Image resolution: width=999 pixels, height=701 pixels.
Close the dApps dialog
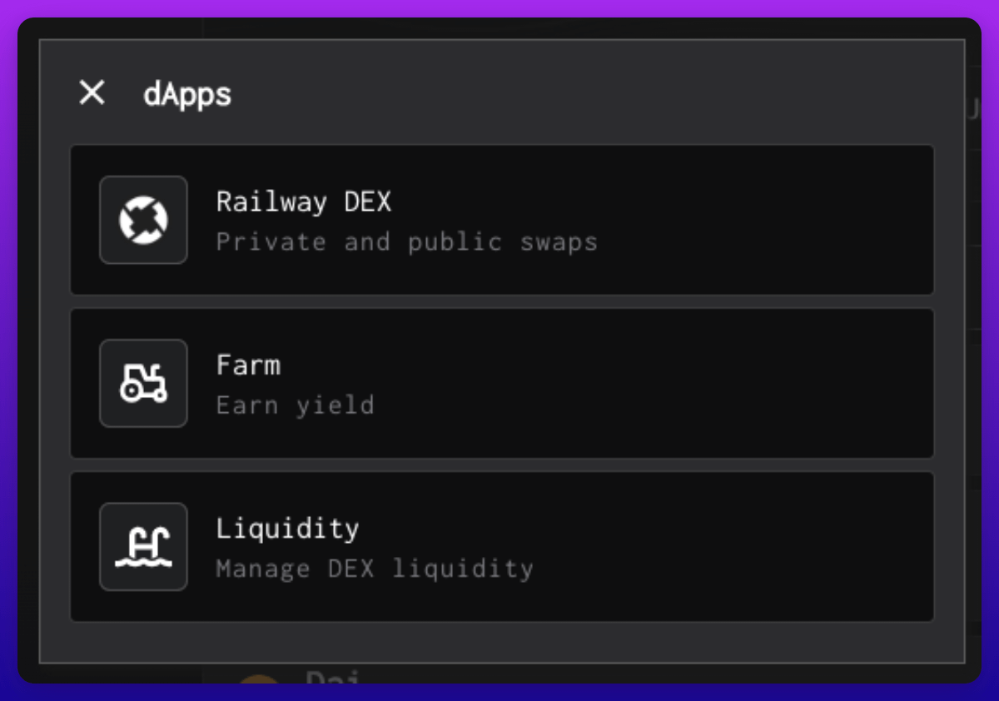point(92,93)
